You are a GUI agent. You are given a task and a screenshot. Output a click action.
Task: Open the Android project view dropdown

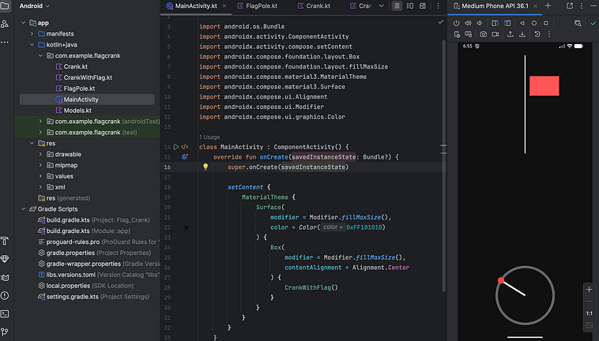pos(35,6)
